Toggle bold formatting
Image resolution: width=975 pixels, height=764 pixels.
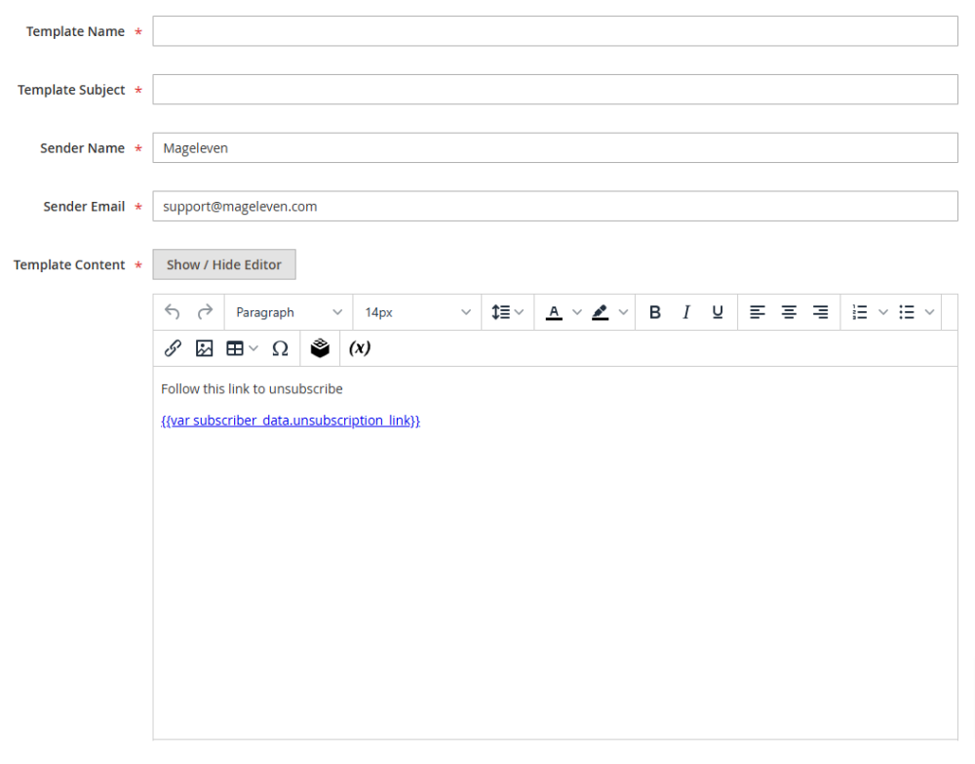coord(655,311)
